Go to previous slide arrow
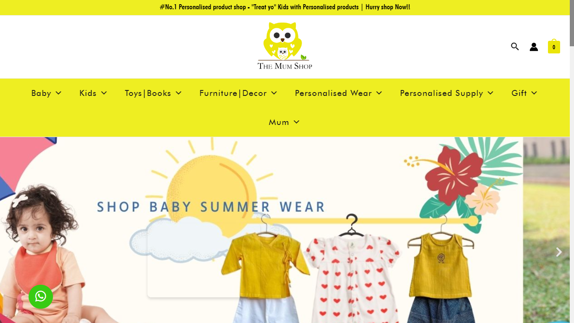 pos(11,252)
